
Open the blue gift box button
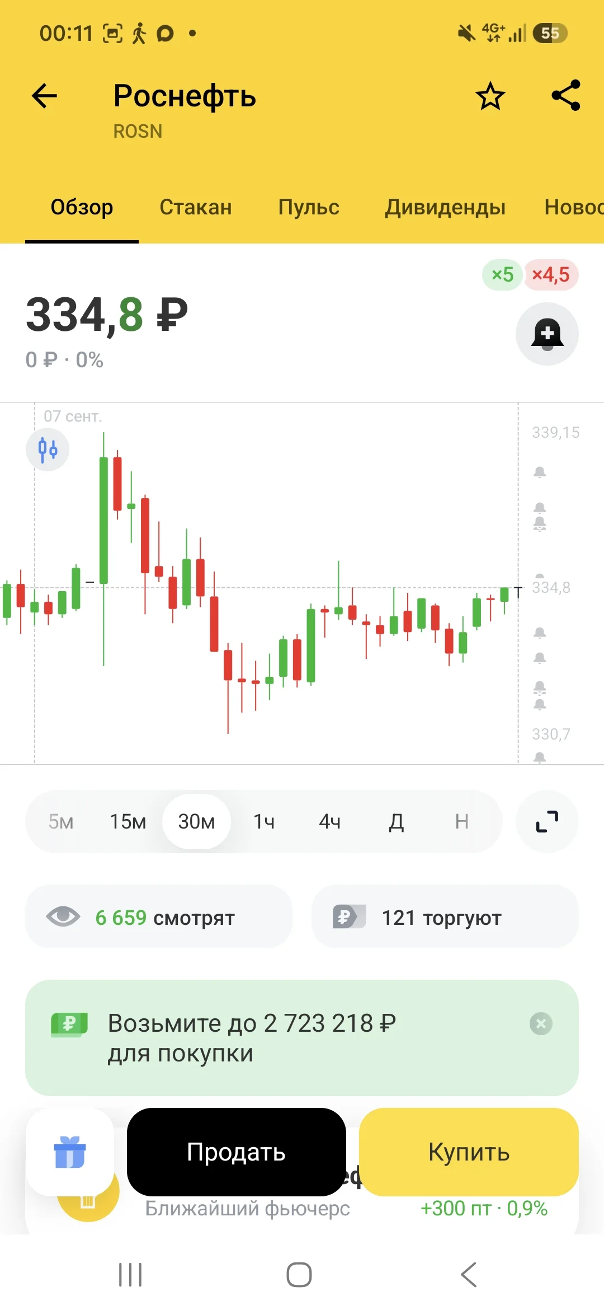tap(70, 1152)
